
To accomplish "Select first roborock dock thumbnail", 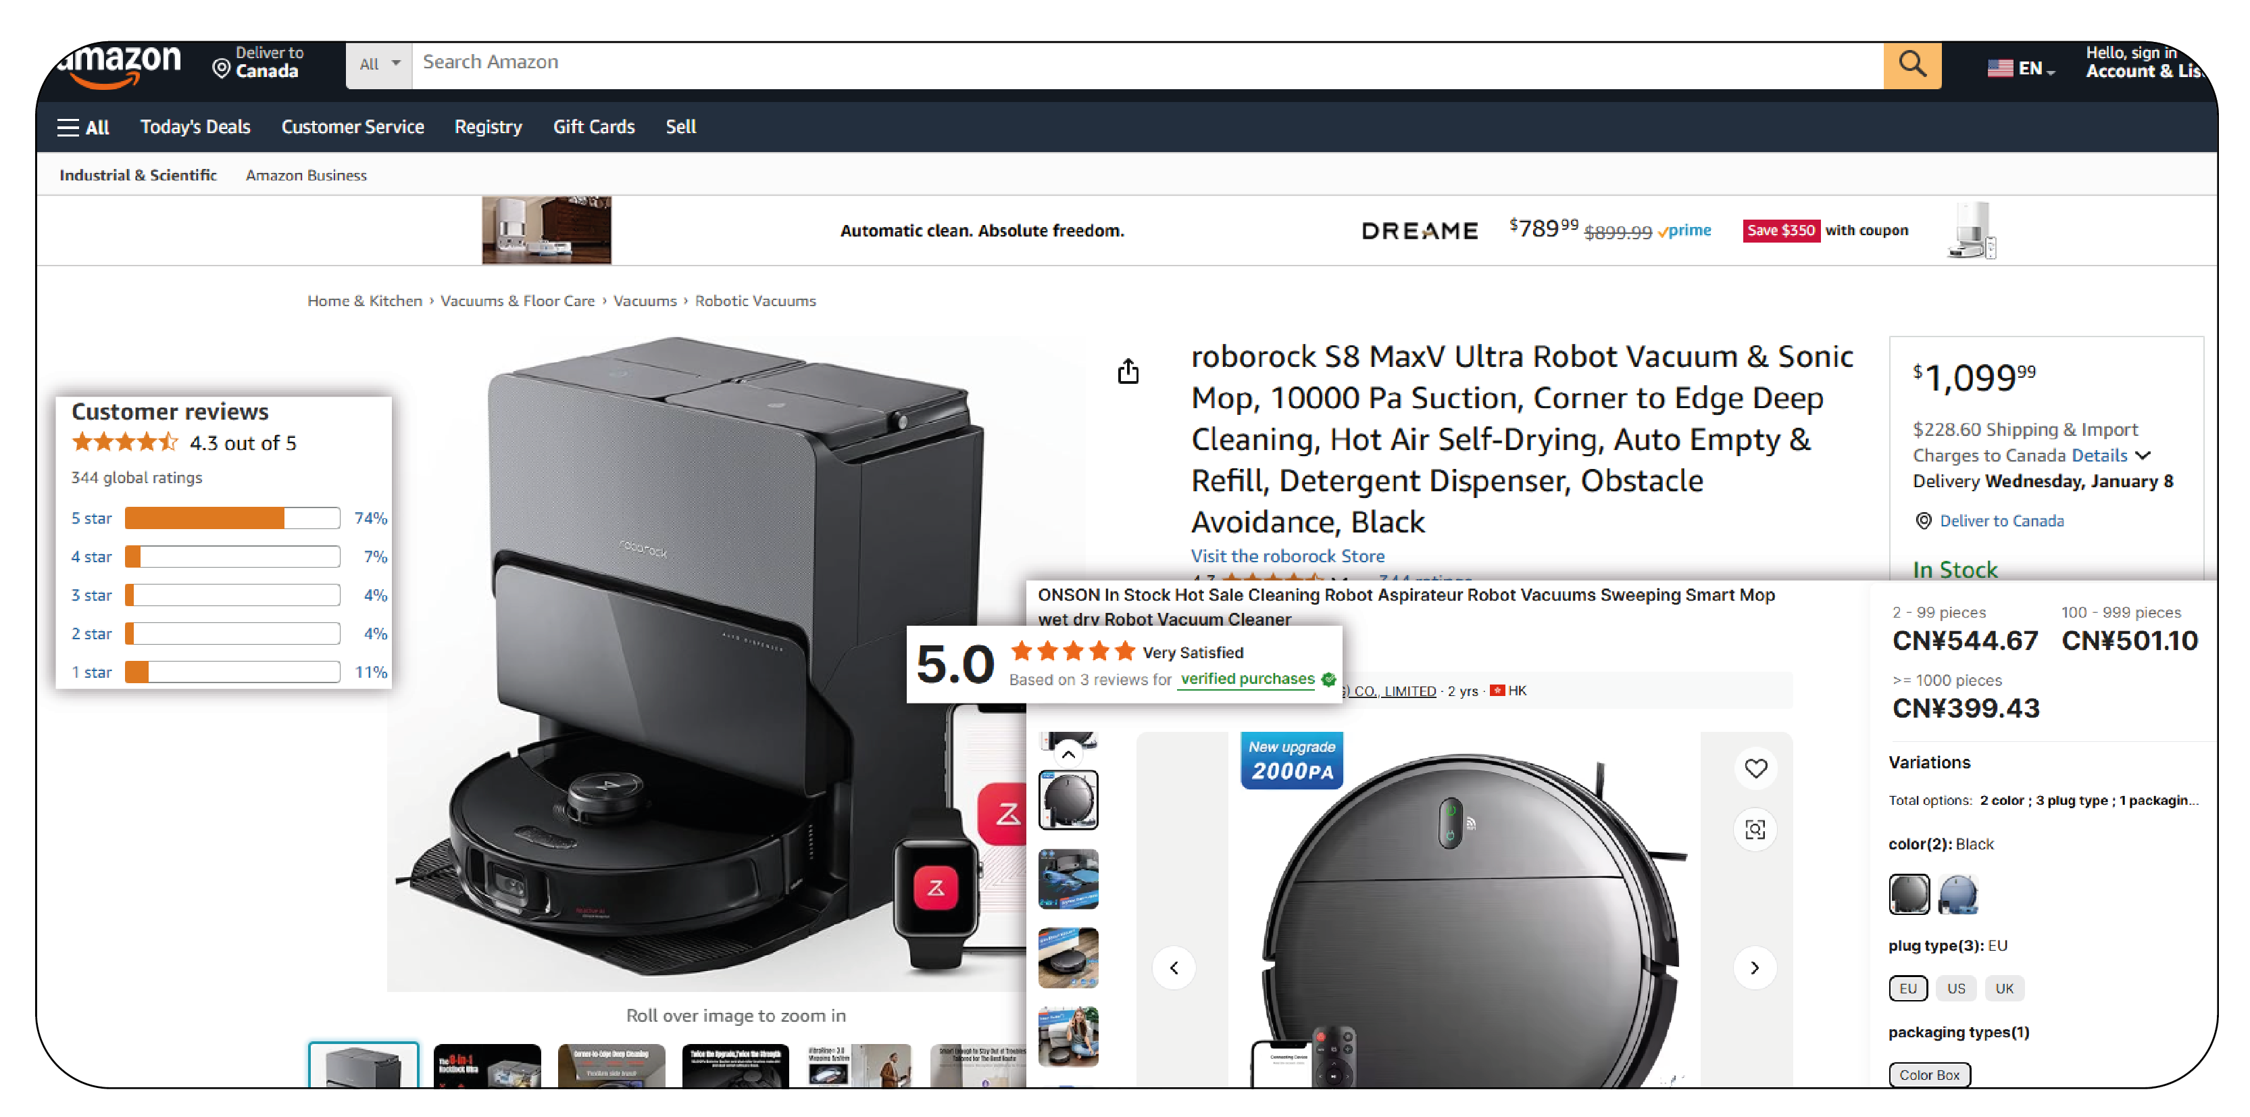I will tap(364, 1064).
